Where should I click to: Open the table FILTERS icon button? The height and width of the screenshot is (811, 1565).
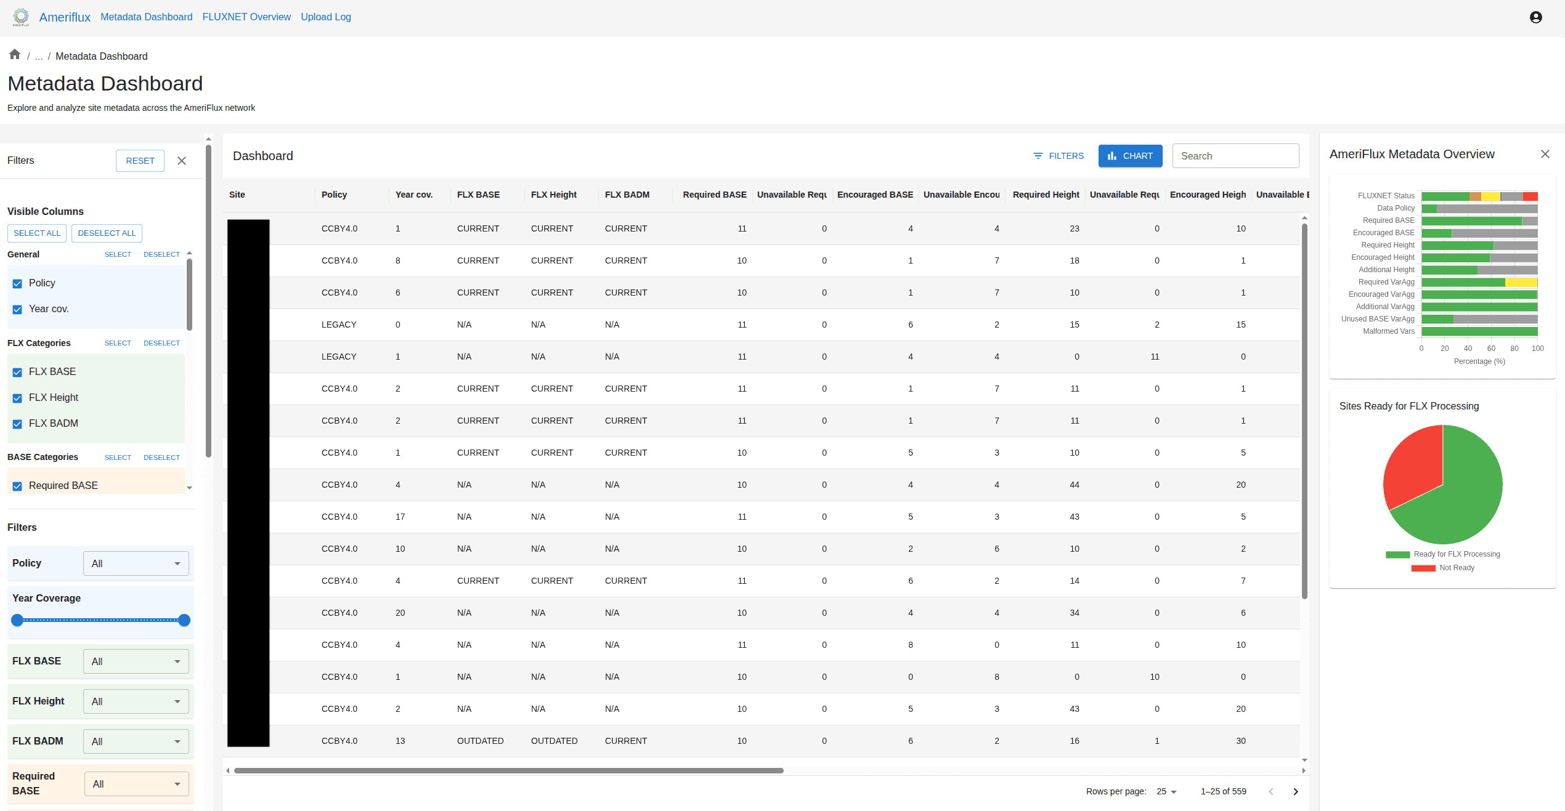point(1059,156)
